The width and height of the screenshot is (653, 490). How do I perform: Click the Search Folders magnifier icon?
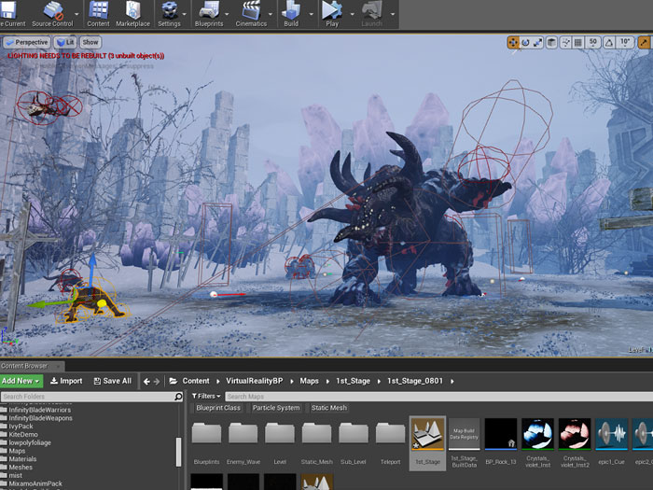pyautogui.click(x=178, y=397)
